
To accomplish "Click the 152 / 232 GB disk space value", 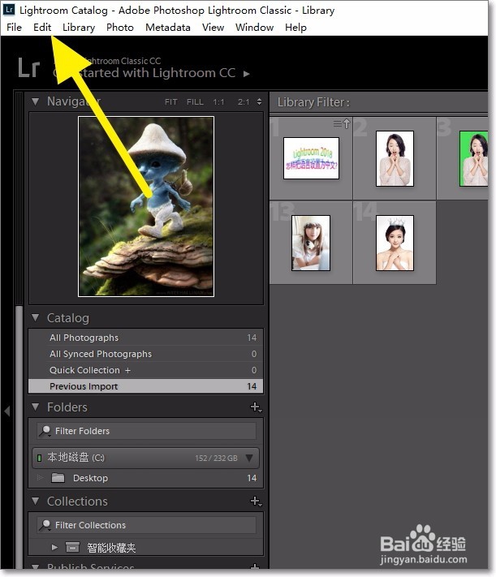I will pos(216,459).
